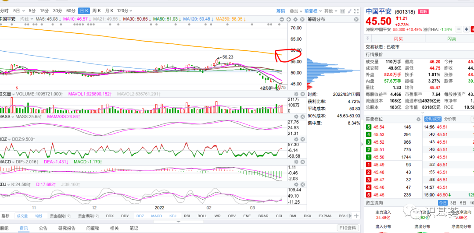Screen dimensions: 474x233
Task: Switch to the 分价表 tab
Action: click(450, 119)
